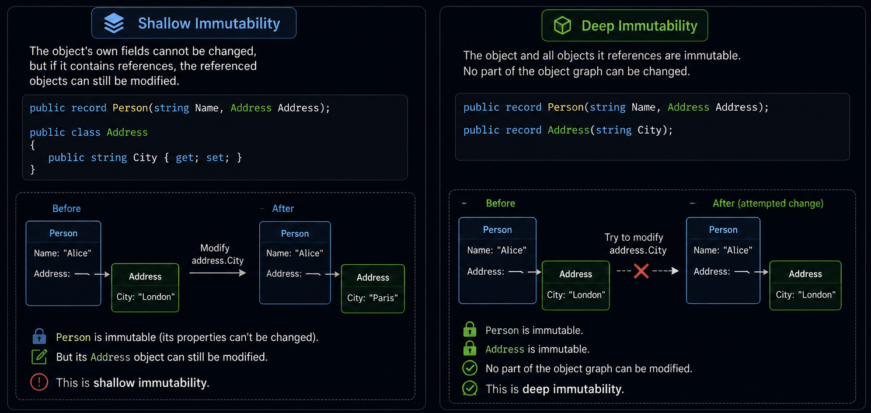Screen dimensions: 871x413
Task: Click the 'After' label in the Shallow panel
Action: pos(283,208)
